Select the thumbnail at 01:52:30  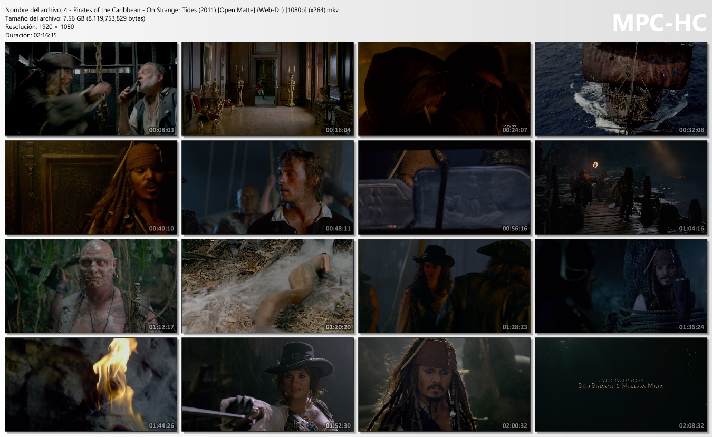[x=268, y=385]
